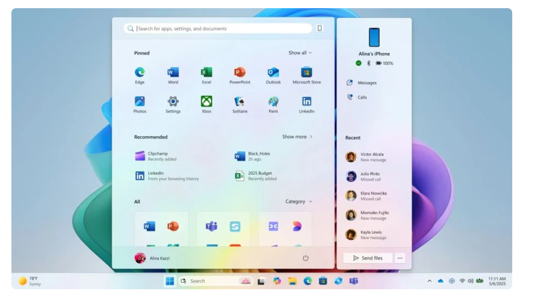
Task: Open Julio Pinto's missed call
Action: (363, 176)
